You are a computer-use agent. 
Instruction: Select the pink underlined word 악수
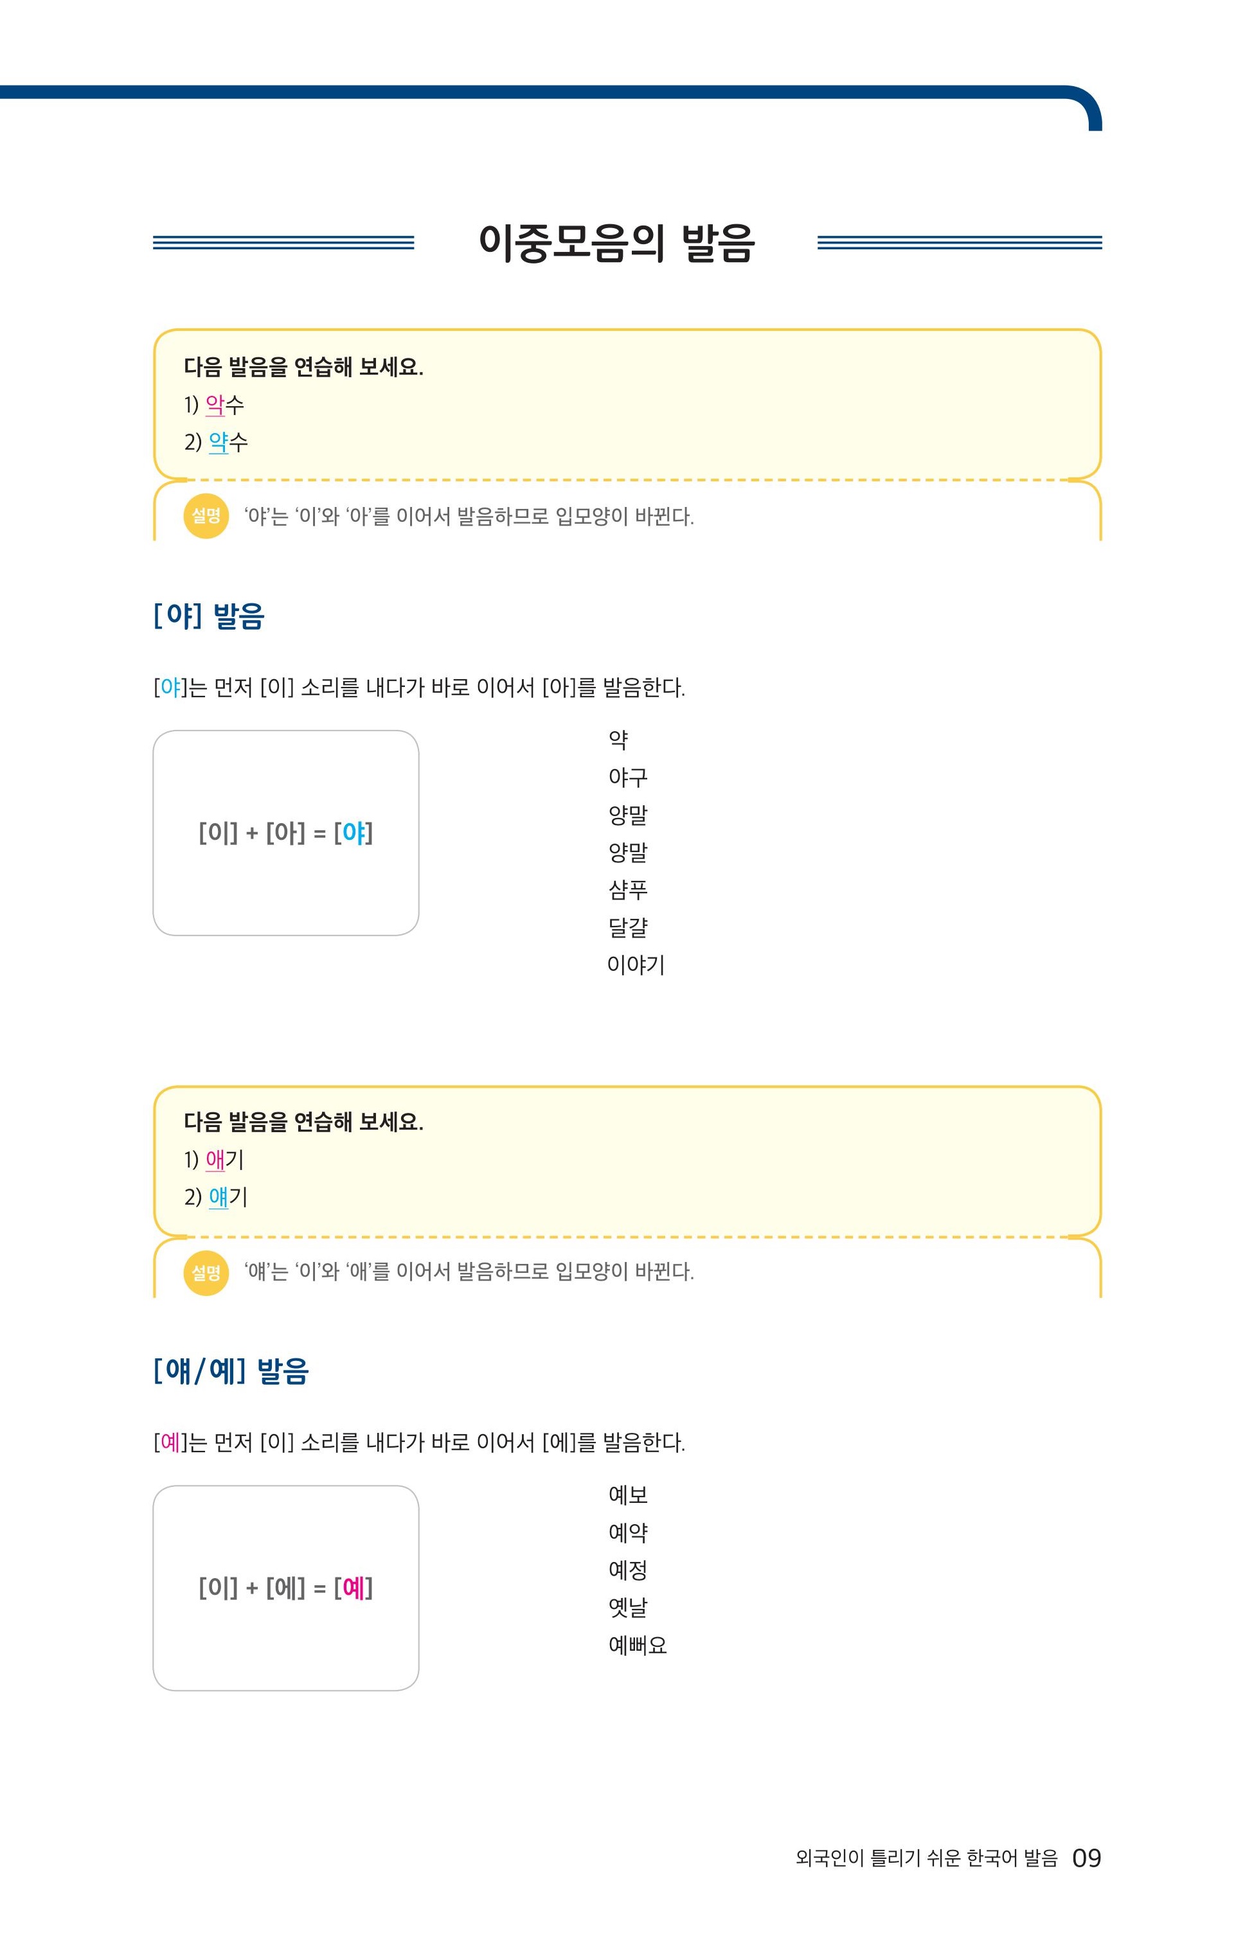(x=224, y=404)
